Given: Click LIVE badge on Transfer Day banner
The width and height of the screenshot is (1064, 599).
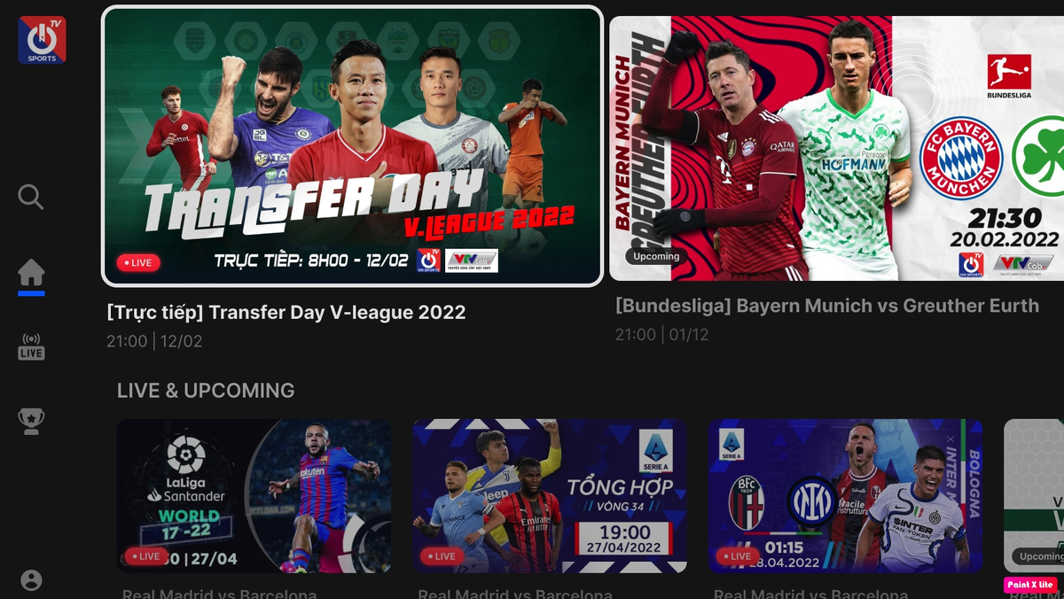Looking at the screenshot, I should tap(138, 262).
